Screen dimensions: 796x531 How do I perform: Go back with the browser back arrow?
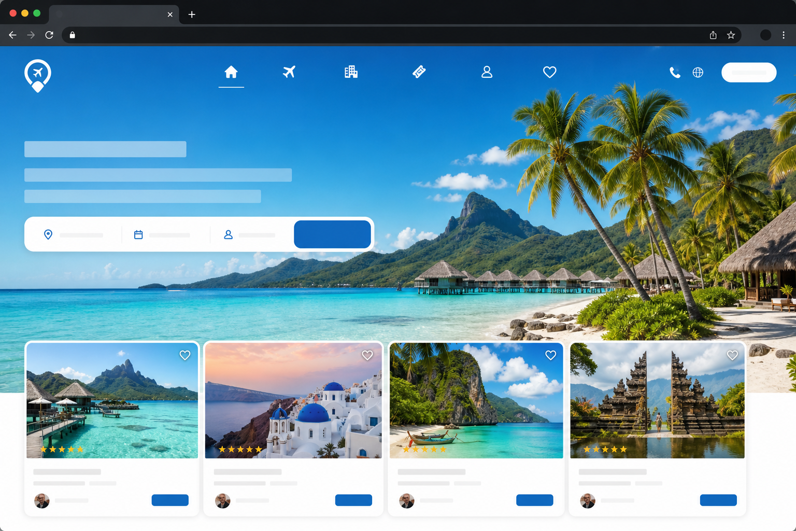13,35
